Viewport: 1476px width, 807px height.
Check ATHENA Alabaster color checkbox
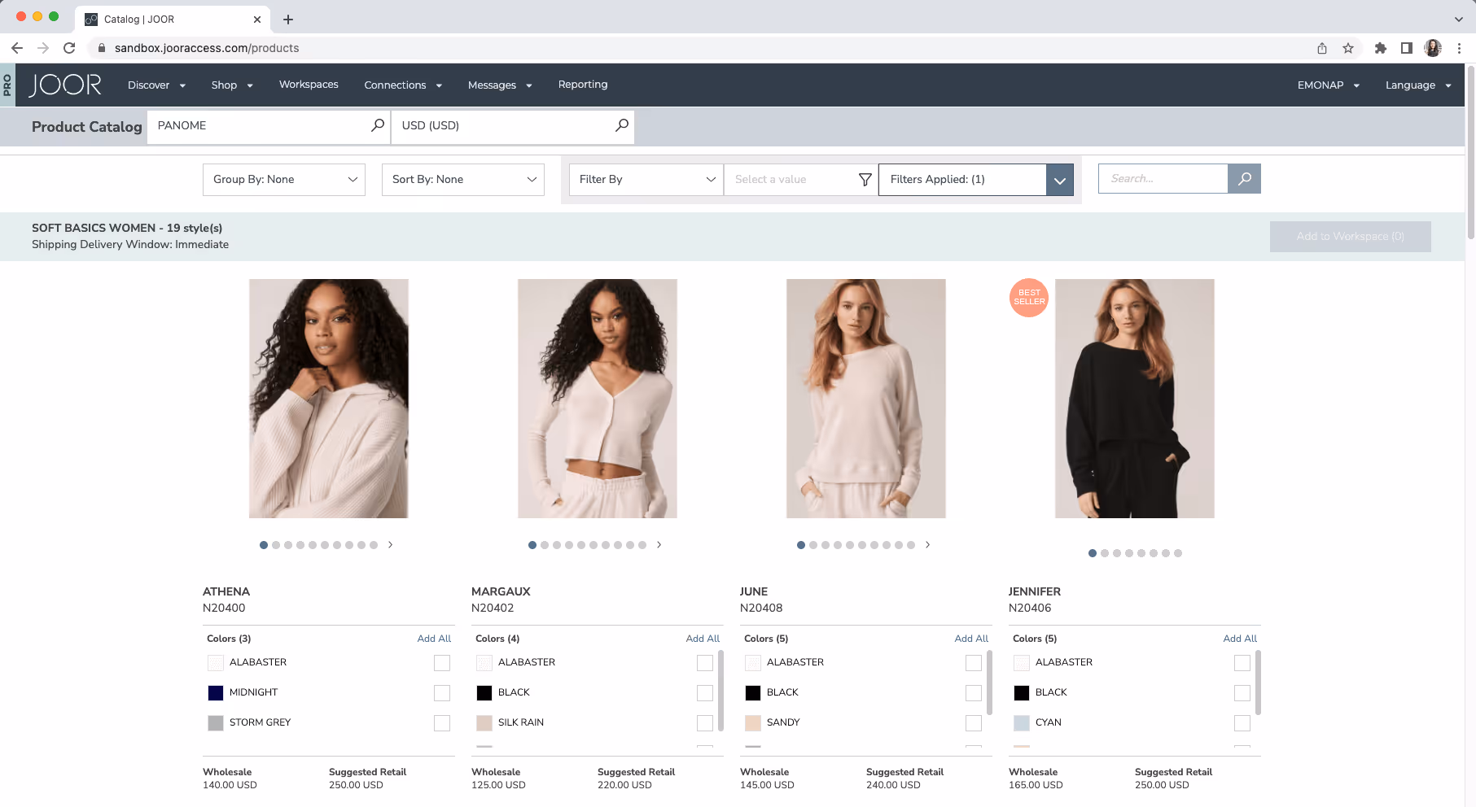(442, 663)
